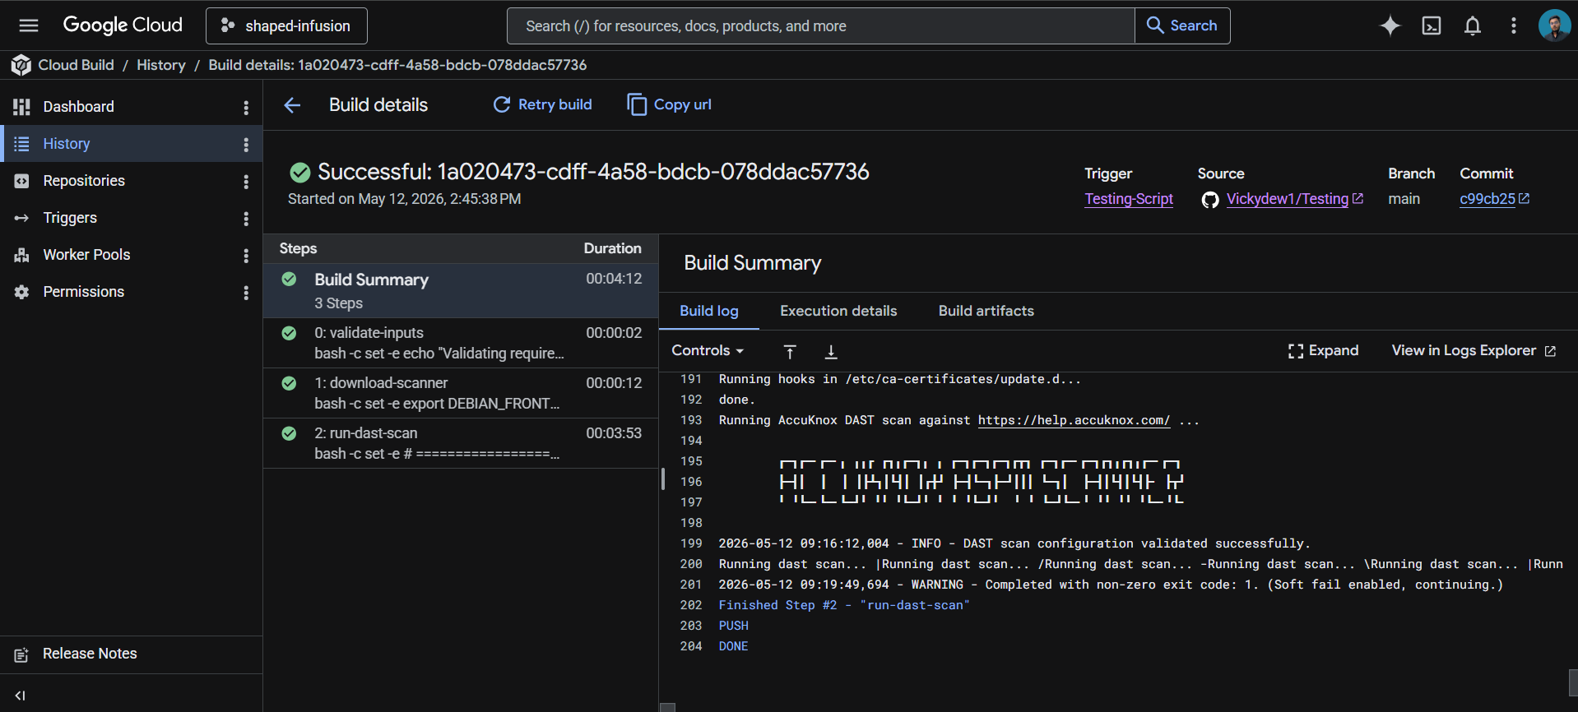Click the Google Cloud logo

coord(123,25)
